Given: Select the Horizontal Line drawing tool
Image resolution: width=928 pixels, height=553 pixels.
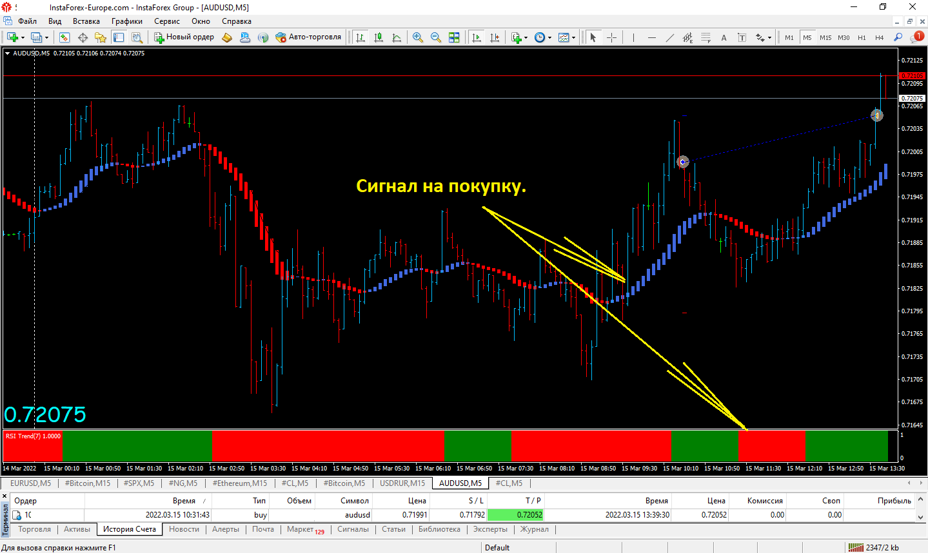Looking at the screenshot, I should coord(651,37).
